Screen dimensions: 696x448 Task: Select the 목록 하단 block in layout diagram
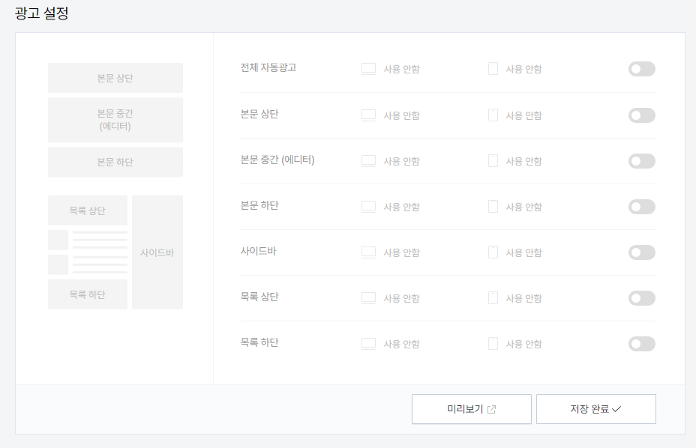(x=88, y=294)
